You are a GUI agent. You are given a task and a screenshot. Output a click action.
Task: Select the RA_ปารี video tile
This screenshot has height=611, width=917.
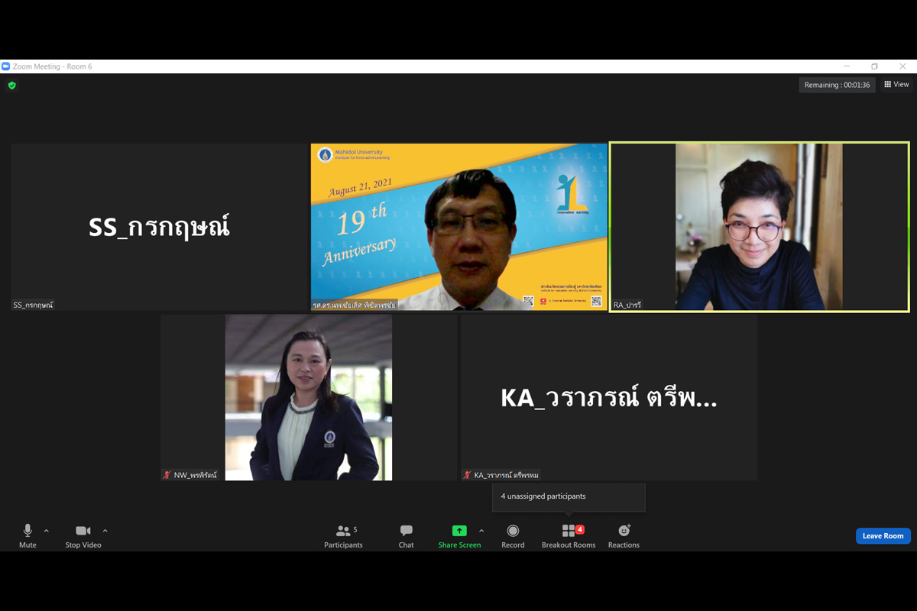pos(759,227)
